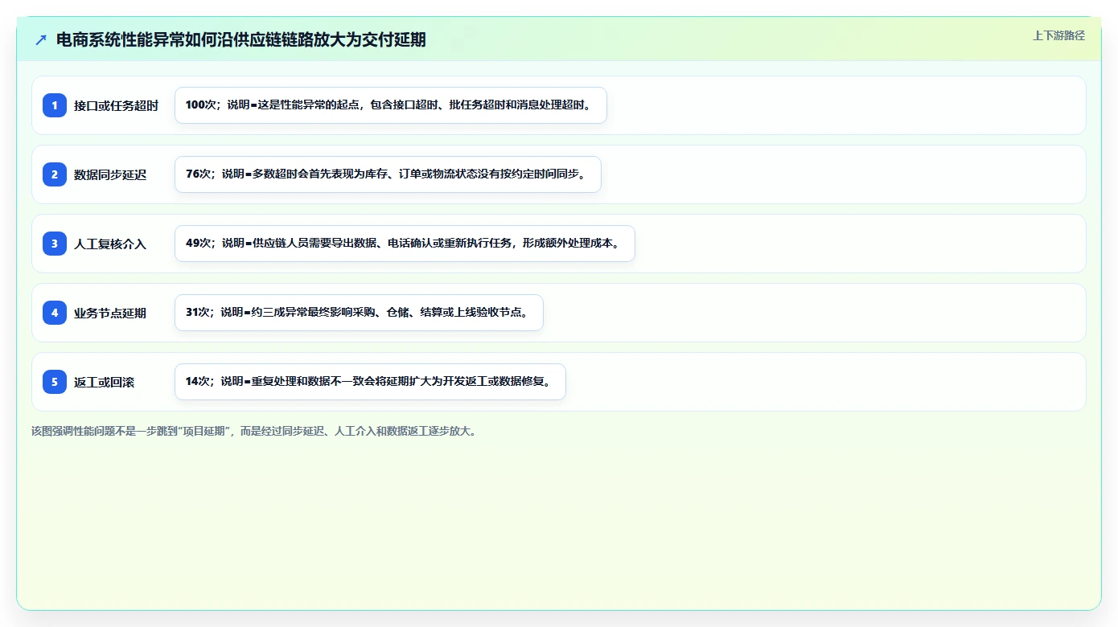Click the step 1 number badge

click(x=55, y=105)
